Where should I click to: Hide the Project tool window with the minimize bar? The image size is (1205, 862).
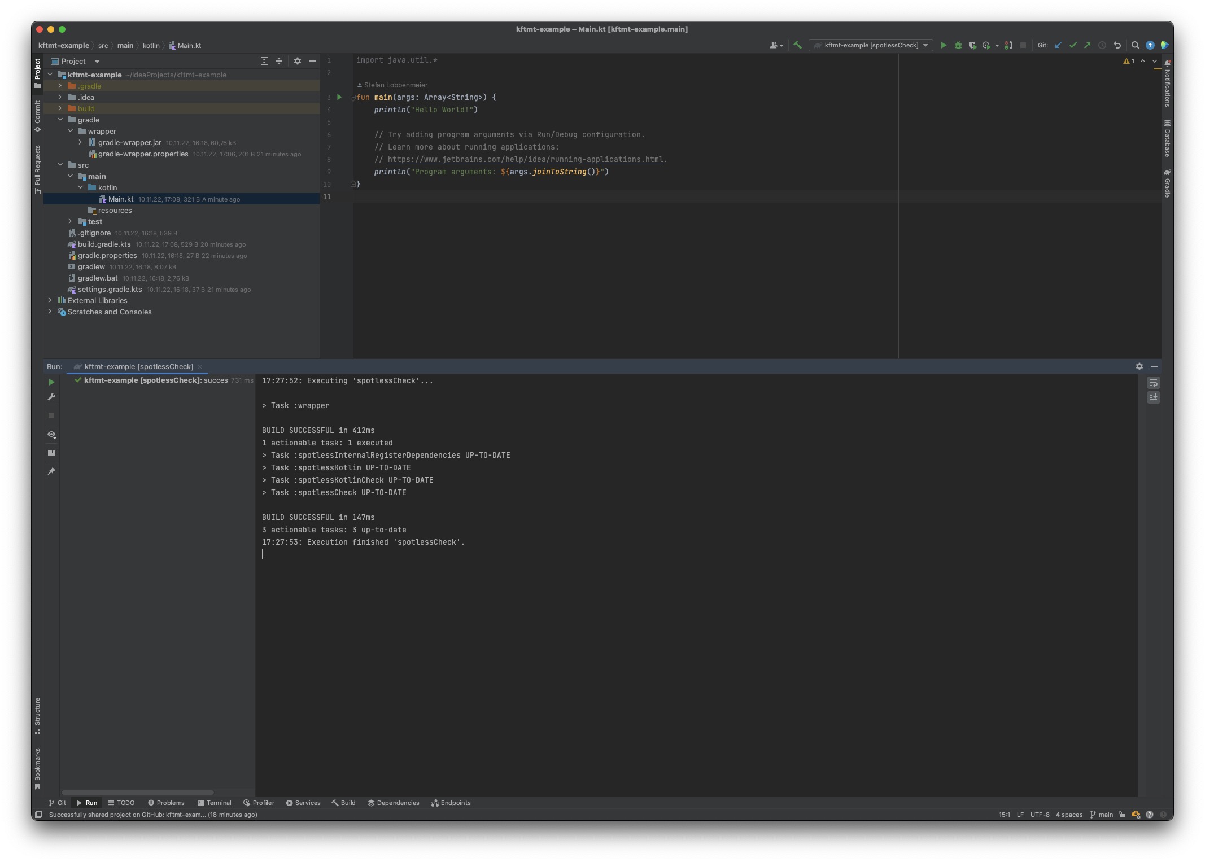click(x=313, y=61)
